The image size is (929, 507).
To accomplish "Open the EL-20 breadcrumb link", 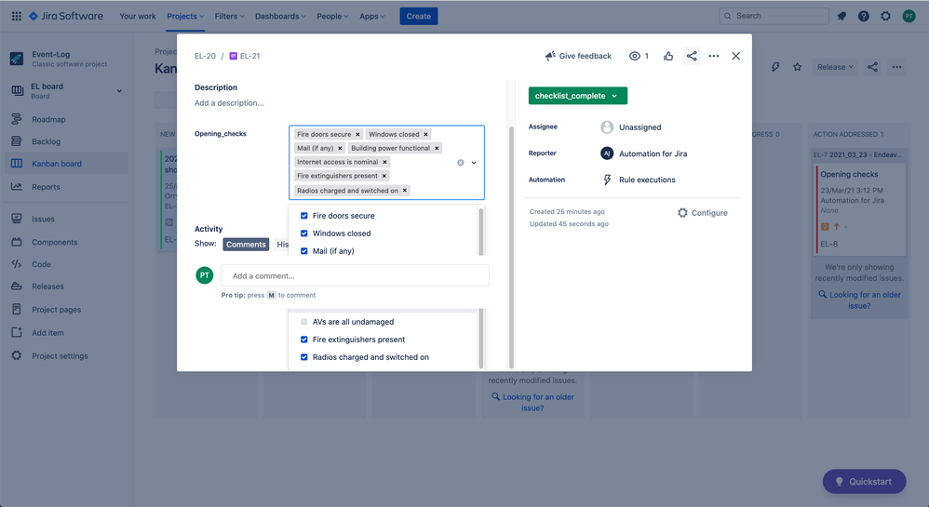I will pos(205,56).
